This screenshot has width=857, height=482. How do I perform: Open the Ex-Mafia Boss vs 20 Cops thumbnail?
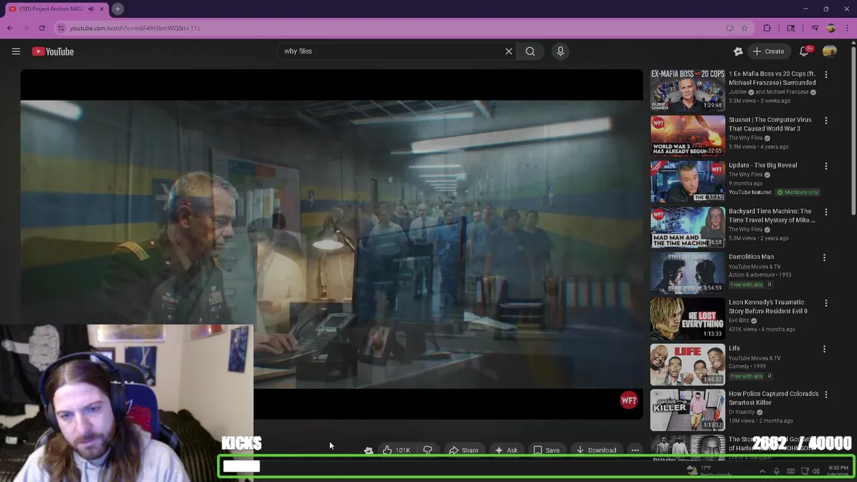[688, 90]
